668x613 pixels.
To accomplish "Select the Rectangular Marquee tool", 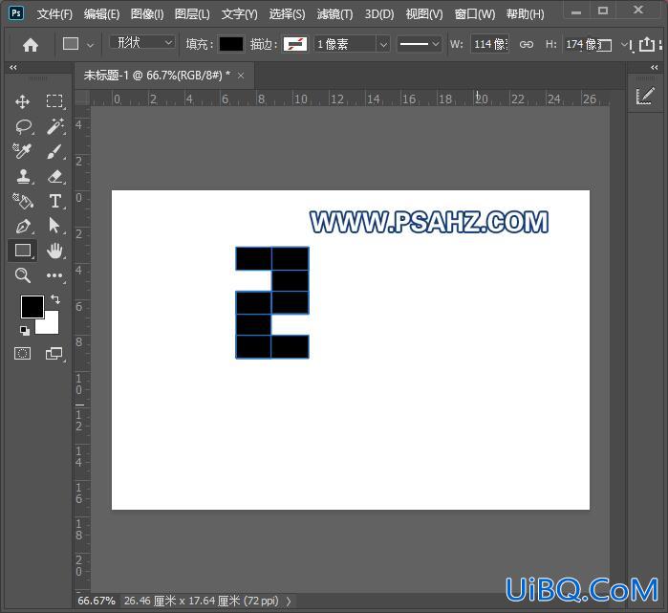I will [x=54, y=101].
